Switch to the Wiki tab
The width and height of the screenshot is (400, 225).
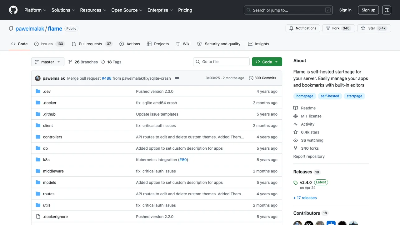point(183,44)
